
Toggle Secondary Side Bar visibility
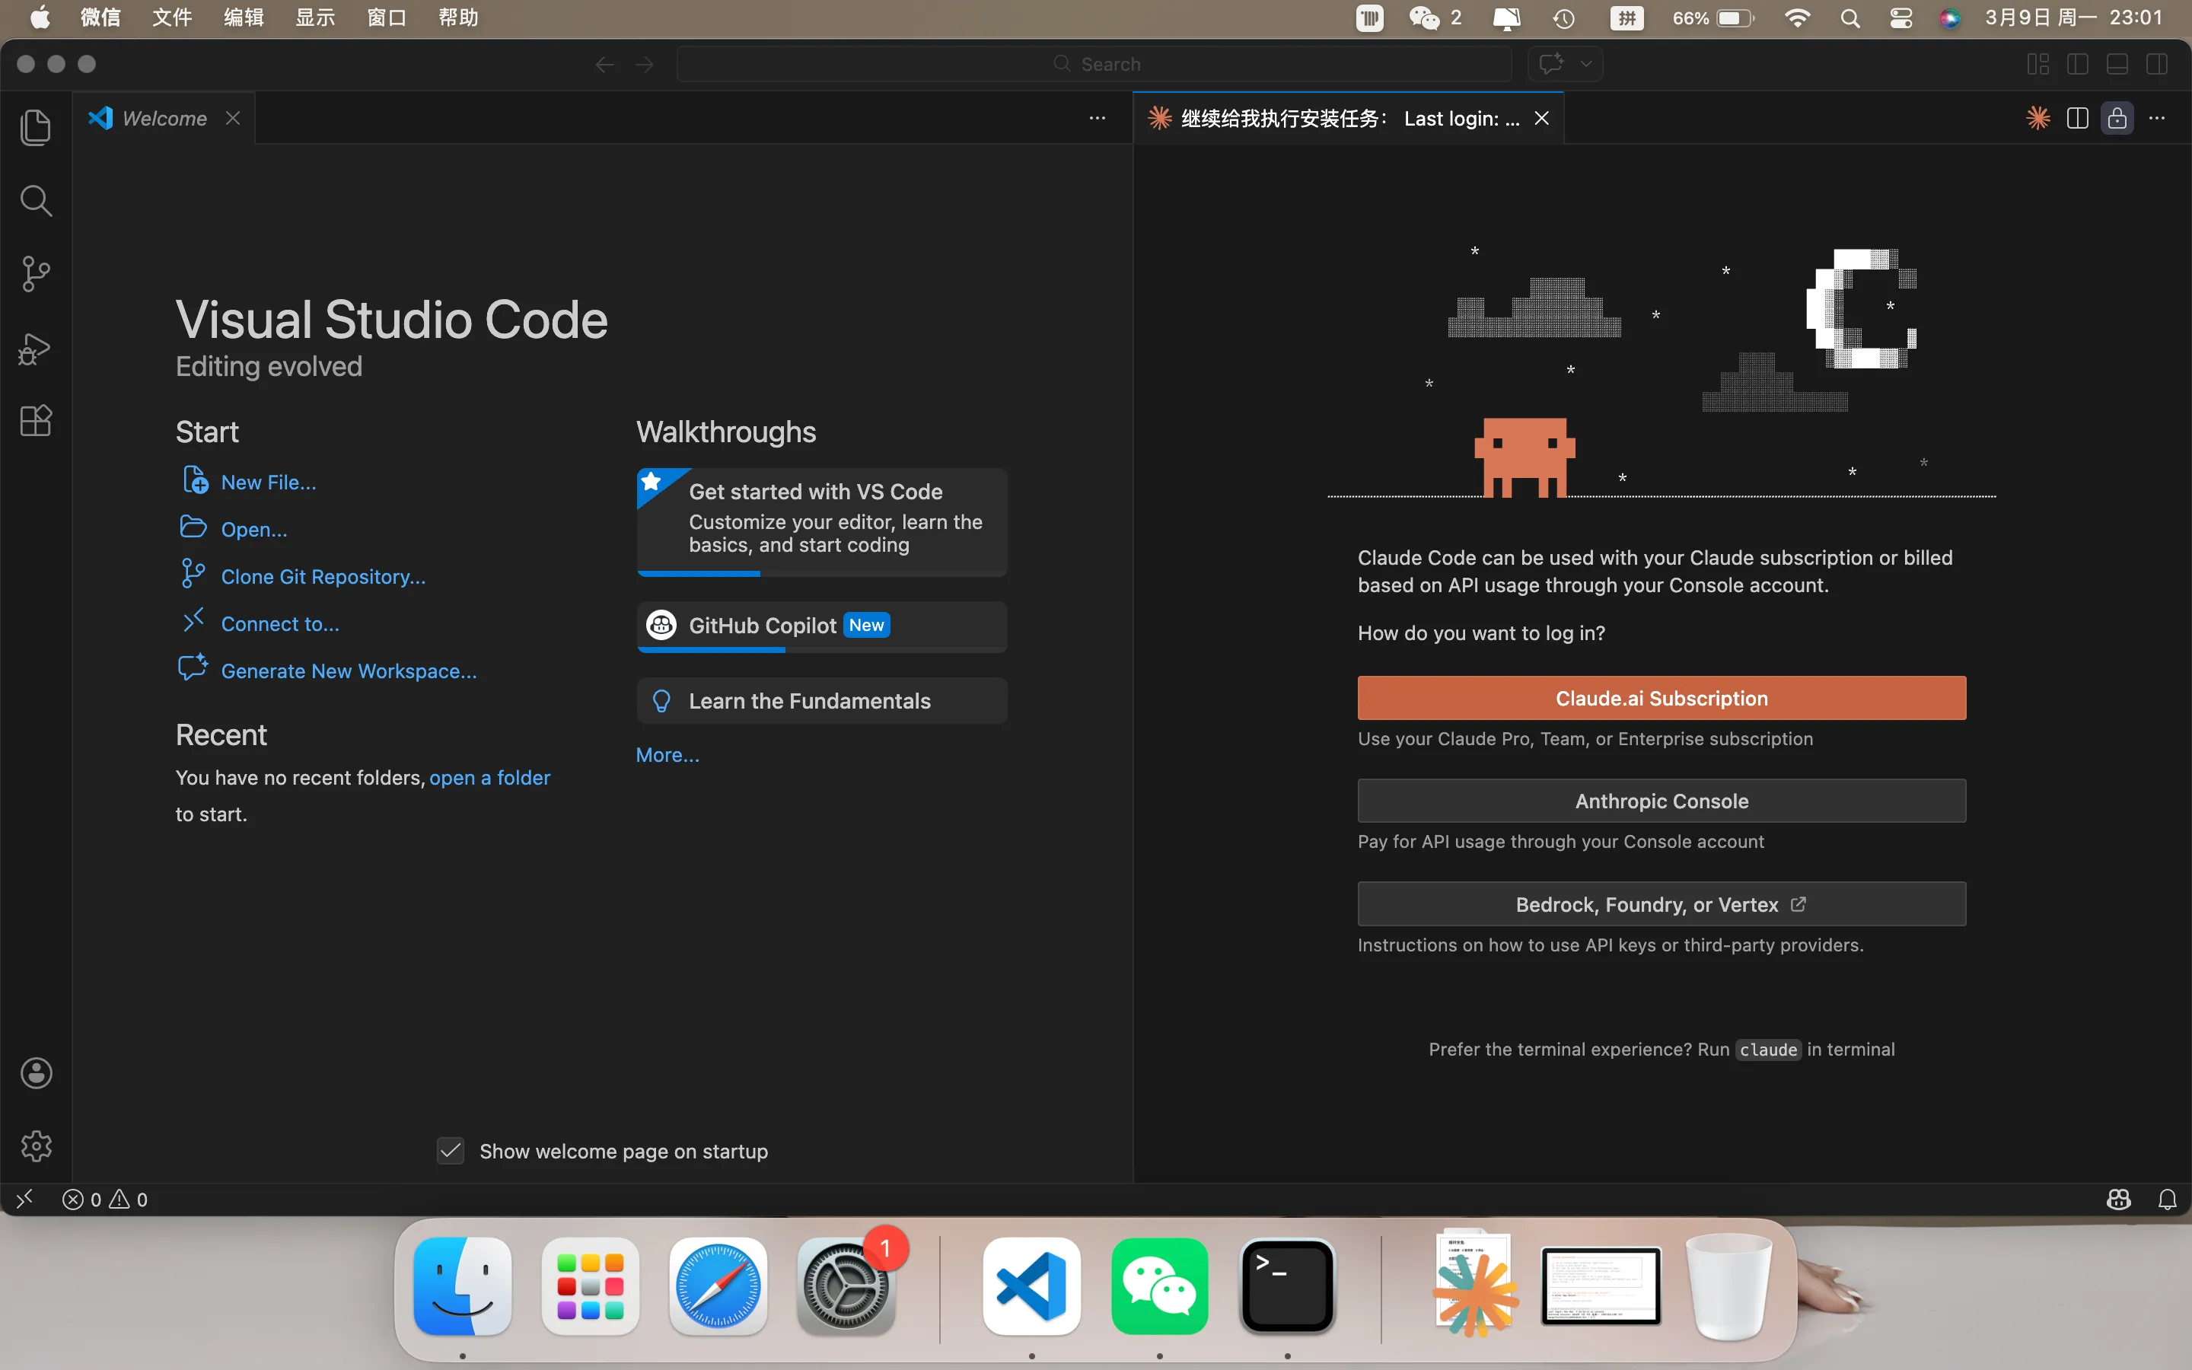[x=2157, y=65]
